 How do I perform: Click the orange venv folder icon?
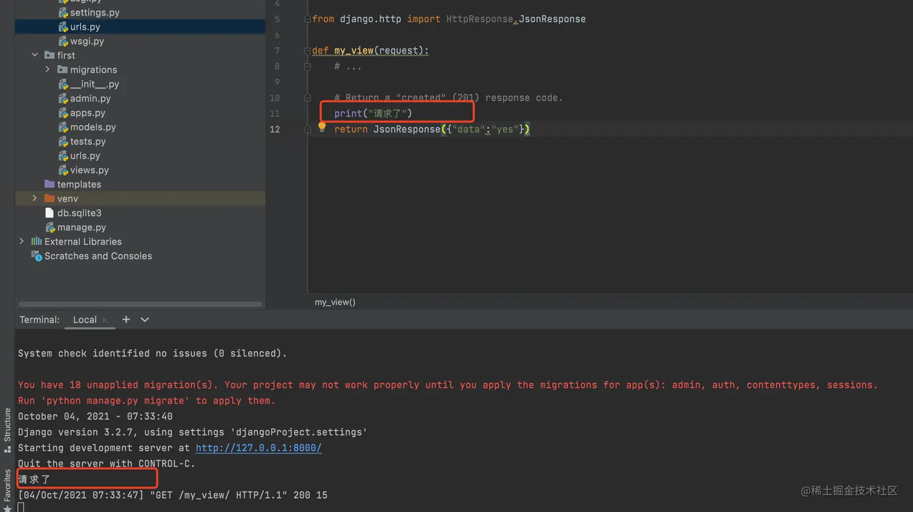[x=50, y=198]
